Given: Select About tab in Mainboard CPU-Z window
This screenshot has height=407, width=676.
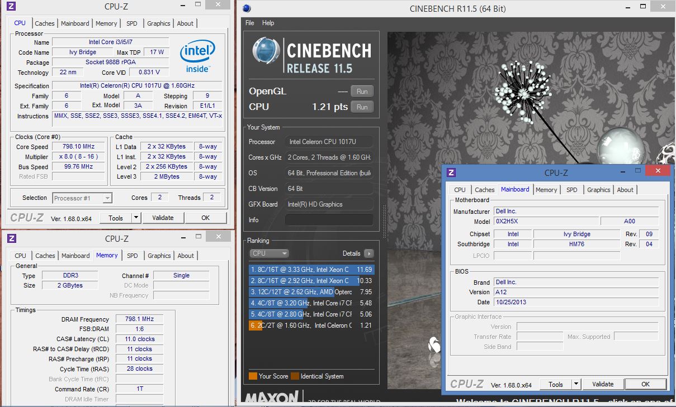Looking at the screenshot, I should tap(625, 190).
